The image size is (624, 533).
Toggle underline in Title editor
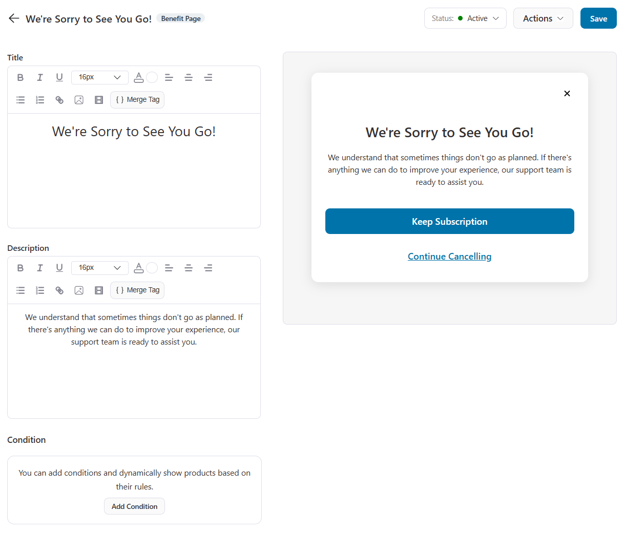[x=59, y=77]
